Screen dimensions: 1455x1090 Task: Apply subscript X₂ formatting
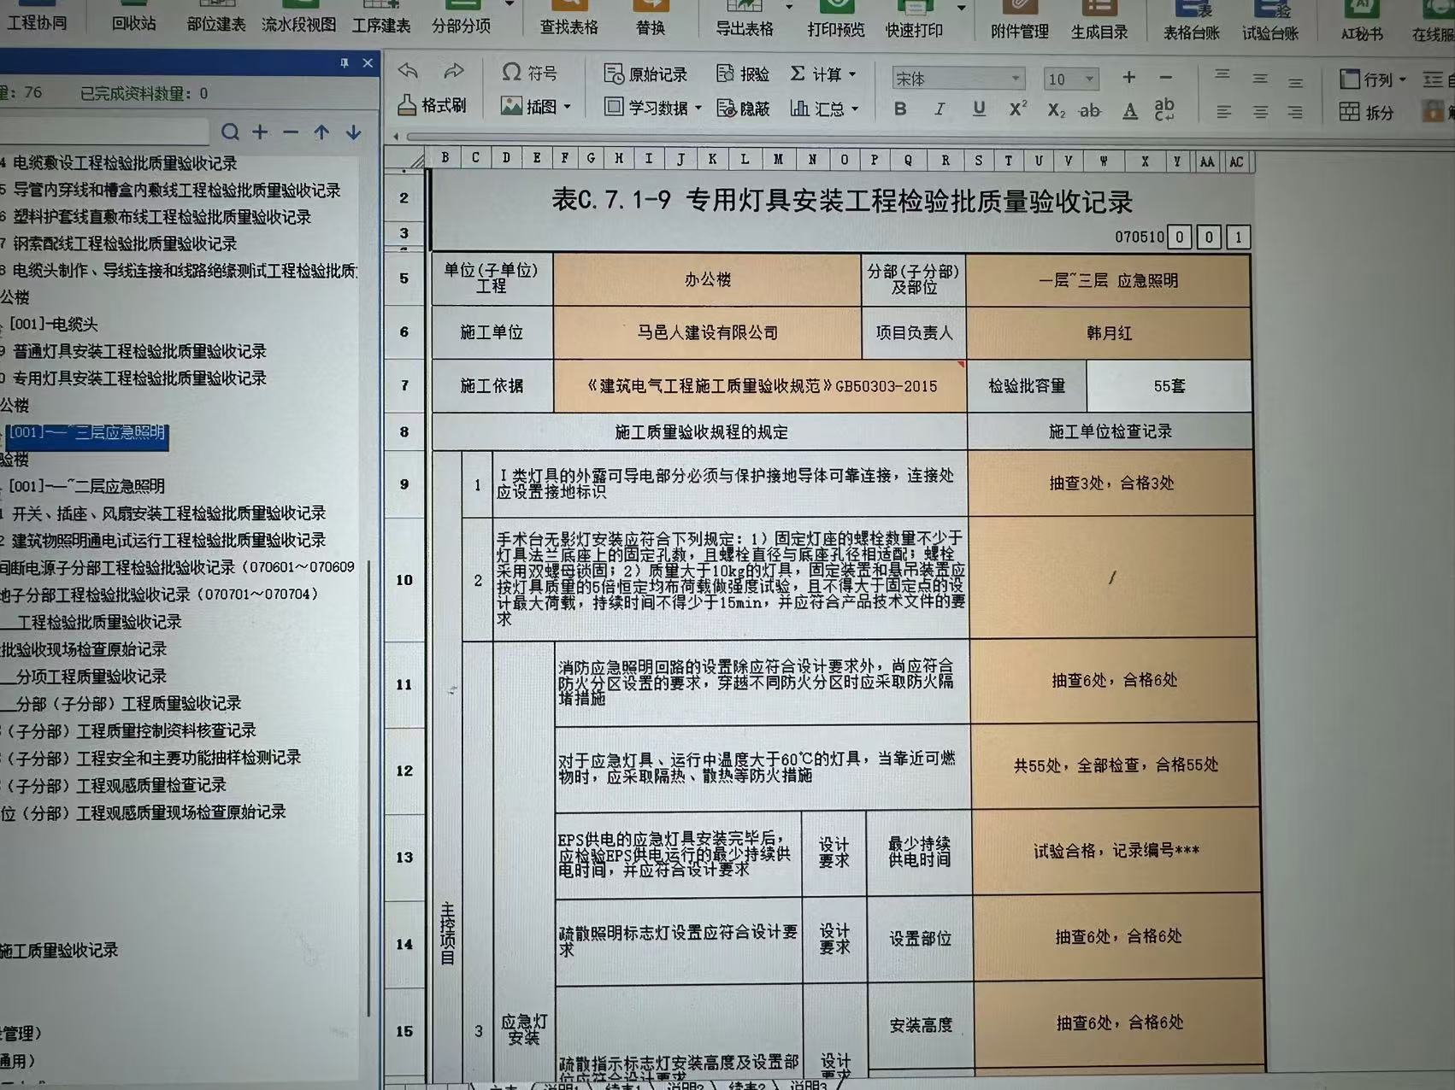(1056, 110)
